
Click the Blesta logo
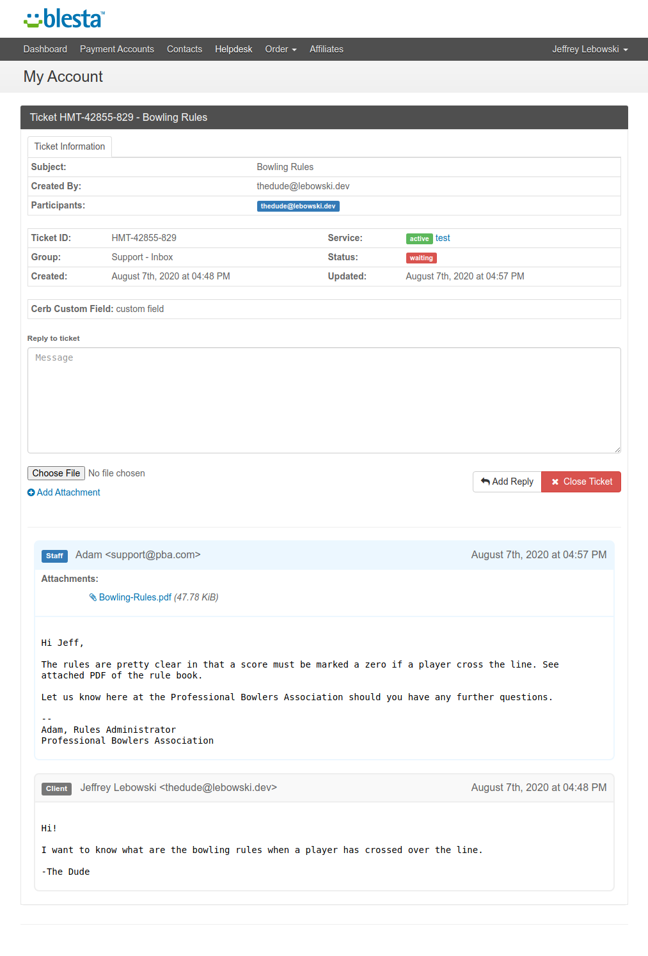(x=64, y=19)
